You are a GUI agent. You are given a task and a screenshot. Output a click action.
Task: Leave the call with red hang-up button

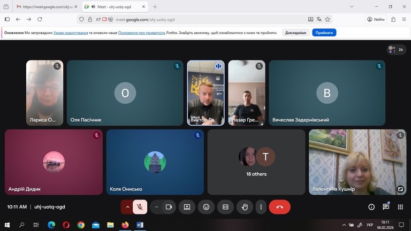tap(279, 207)
